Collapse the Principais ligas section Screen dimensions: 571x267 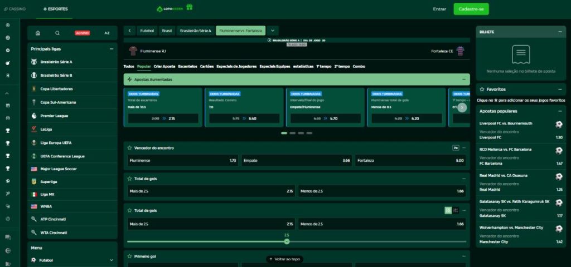pyautogui.click(x=112, y=49)
